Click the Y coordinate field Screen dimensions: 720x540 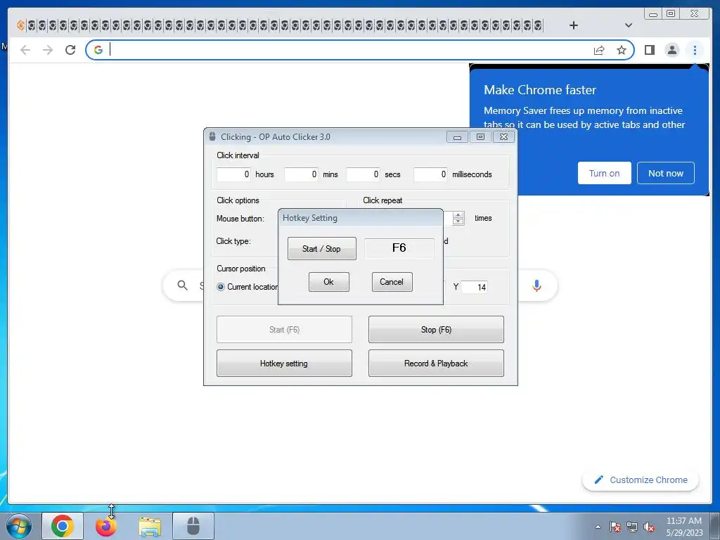[475, 287]
